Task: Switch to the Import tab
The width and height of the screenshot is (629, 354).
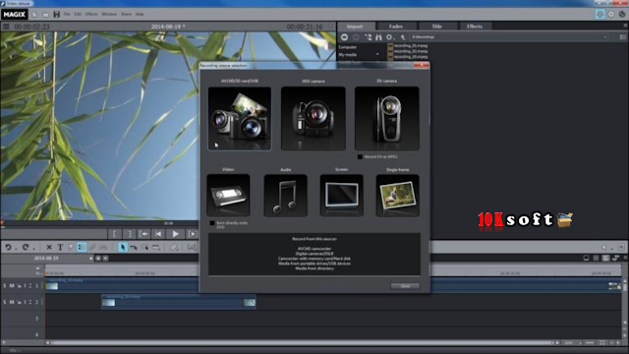Action: tap(355, 27)
